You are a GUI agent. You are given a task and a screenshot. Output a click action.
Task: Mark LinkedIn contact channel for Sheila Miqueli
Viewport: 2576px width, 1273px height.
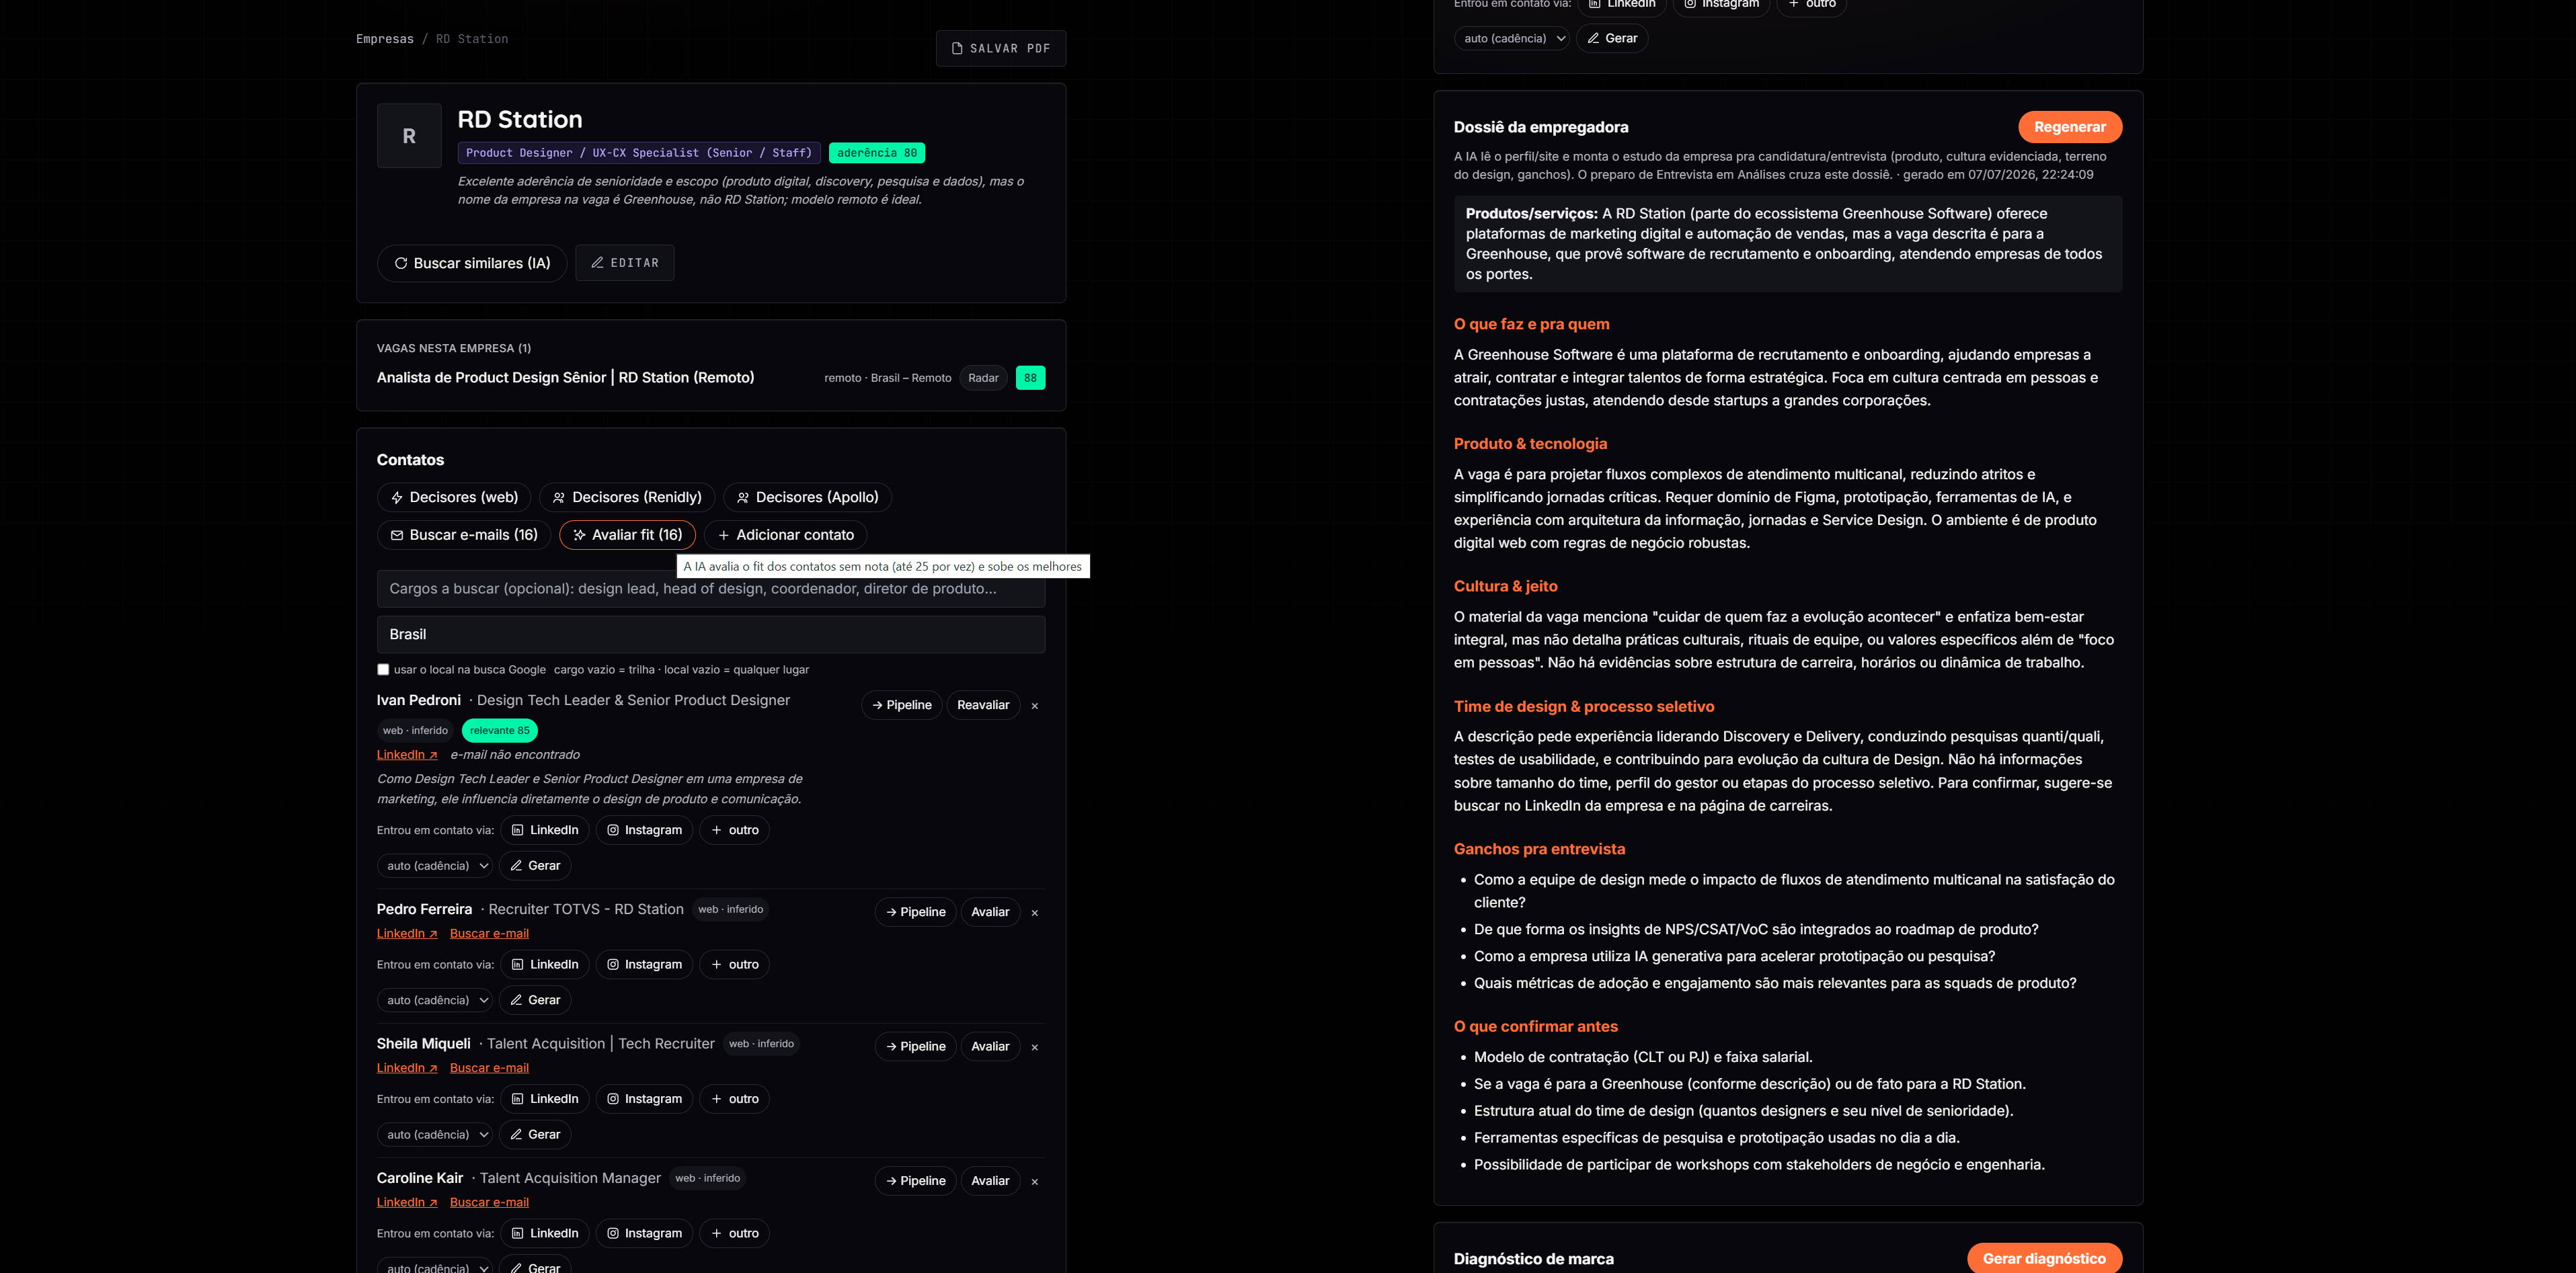[x=545, y=1099]
